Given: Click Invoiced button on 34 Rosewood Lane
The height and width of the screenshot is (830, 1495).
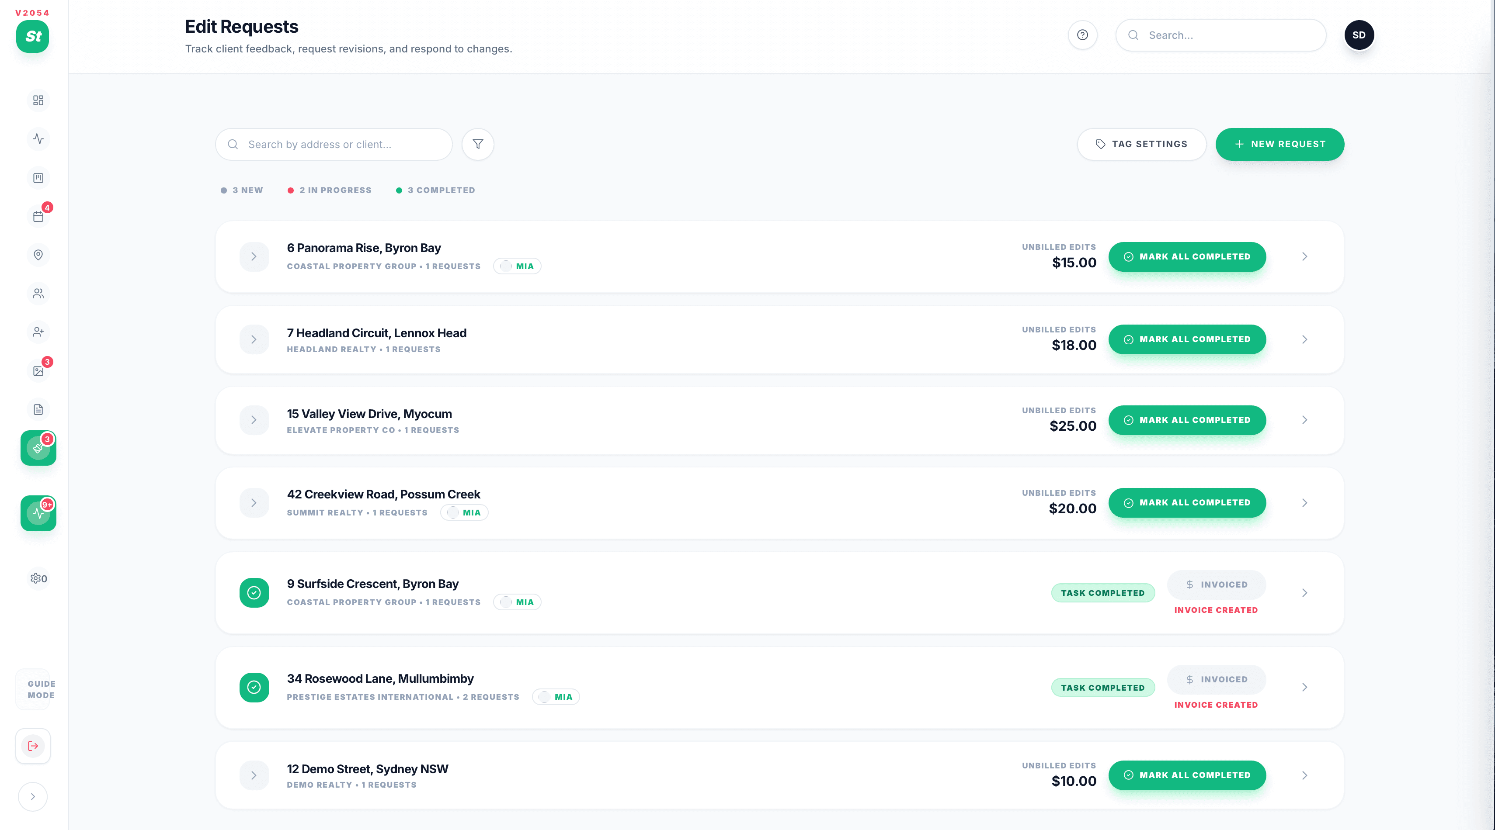Looking at the screenshot, I should pos(1217,679).
